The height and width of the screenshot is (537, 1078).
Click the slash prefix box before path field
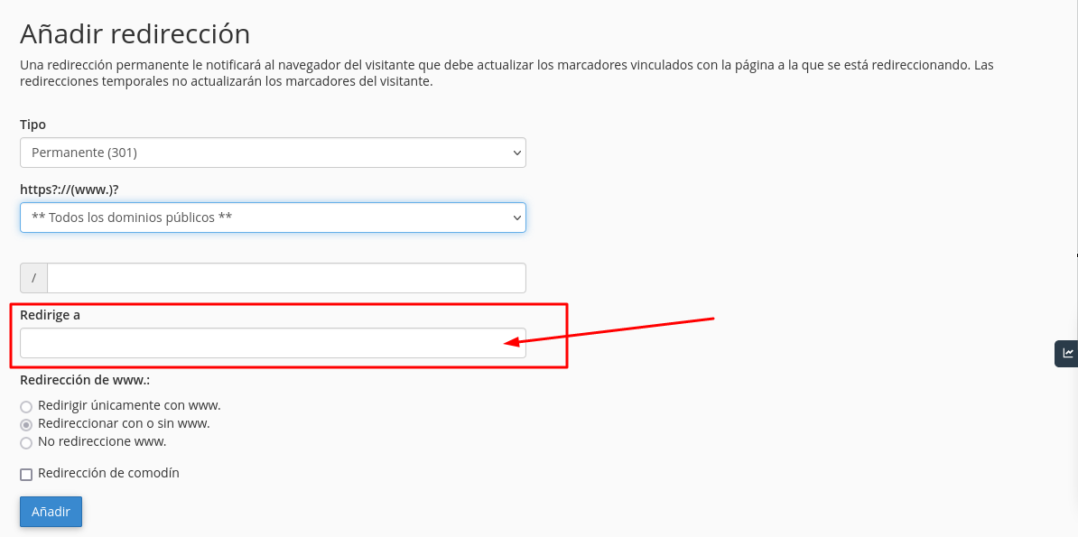(x=33, y=278)
